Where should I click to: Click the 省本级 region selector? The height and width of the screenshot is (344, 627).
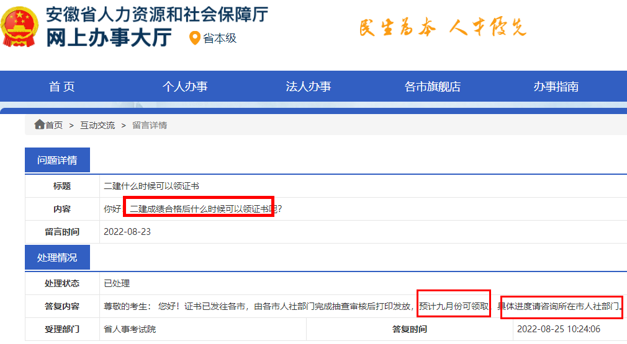pyautogui.click(x=220, y=38)
